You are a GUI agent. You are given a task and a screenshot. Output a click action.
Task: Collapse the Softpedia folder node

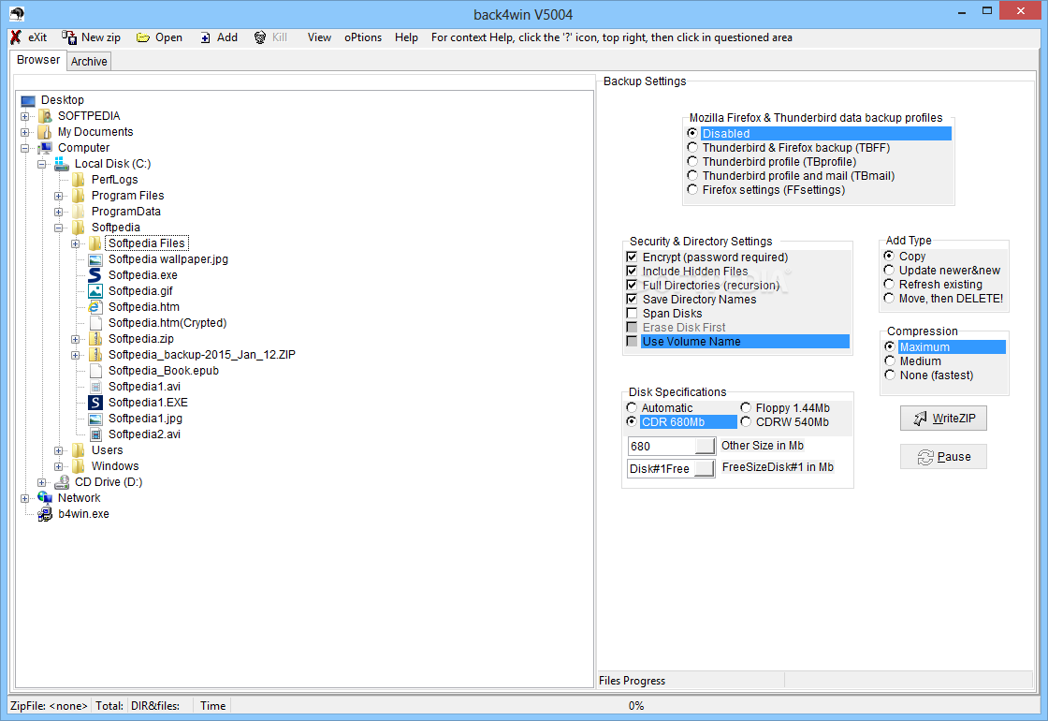pos(59,228)
